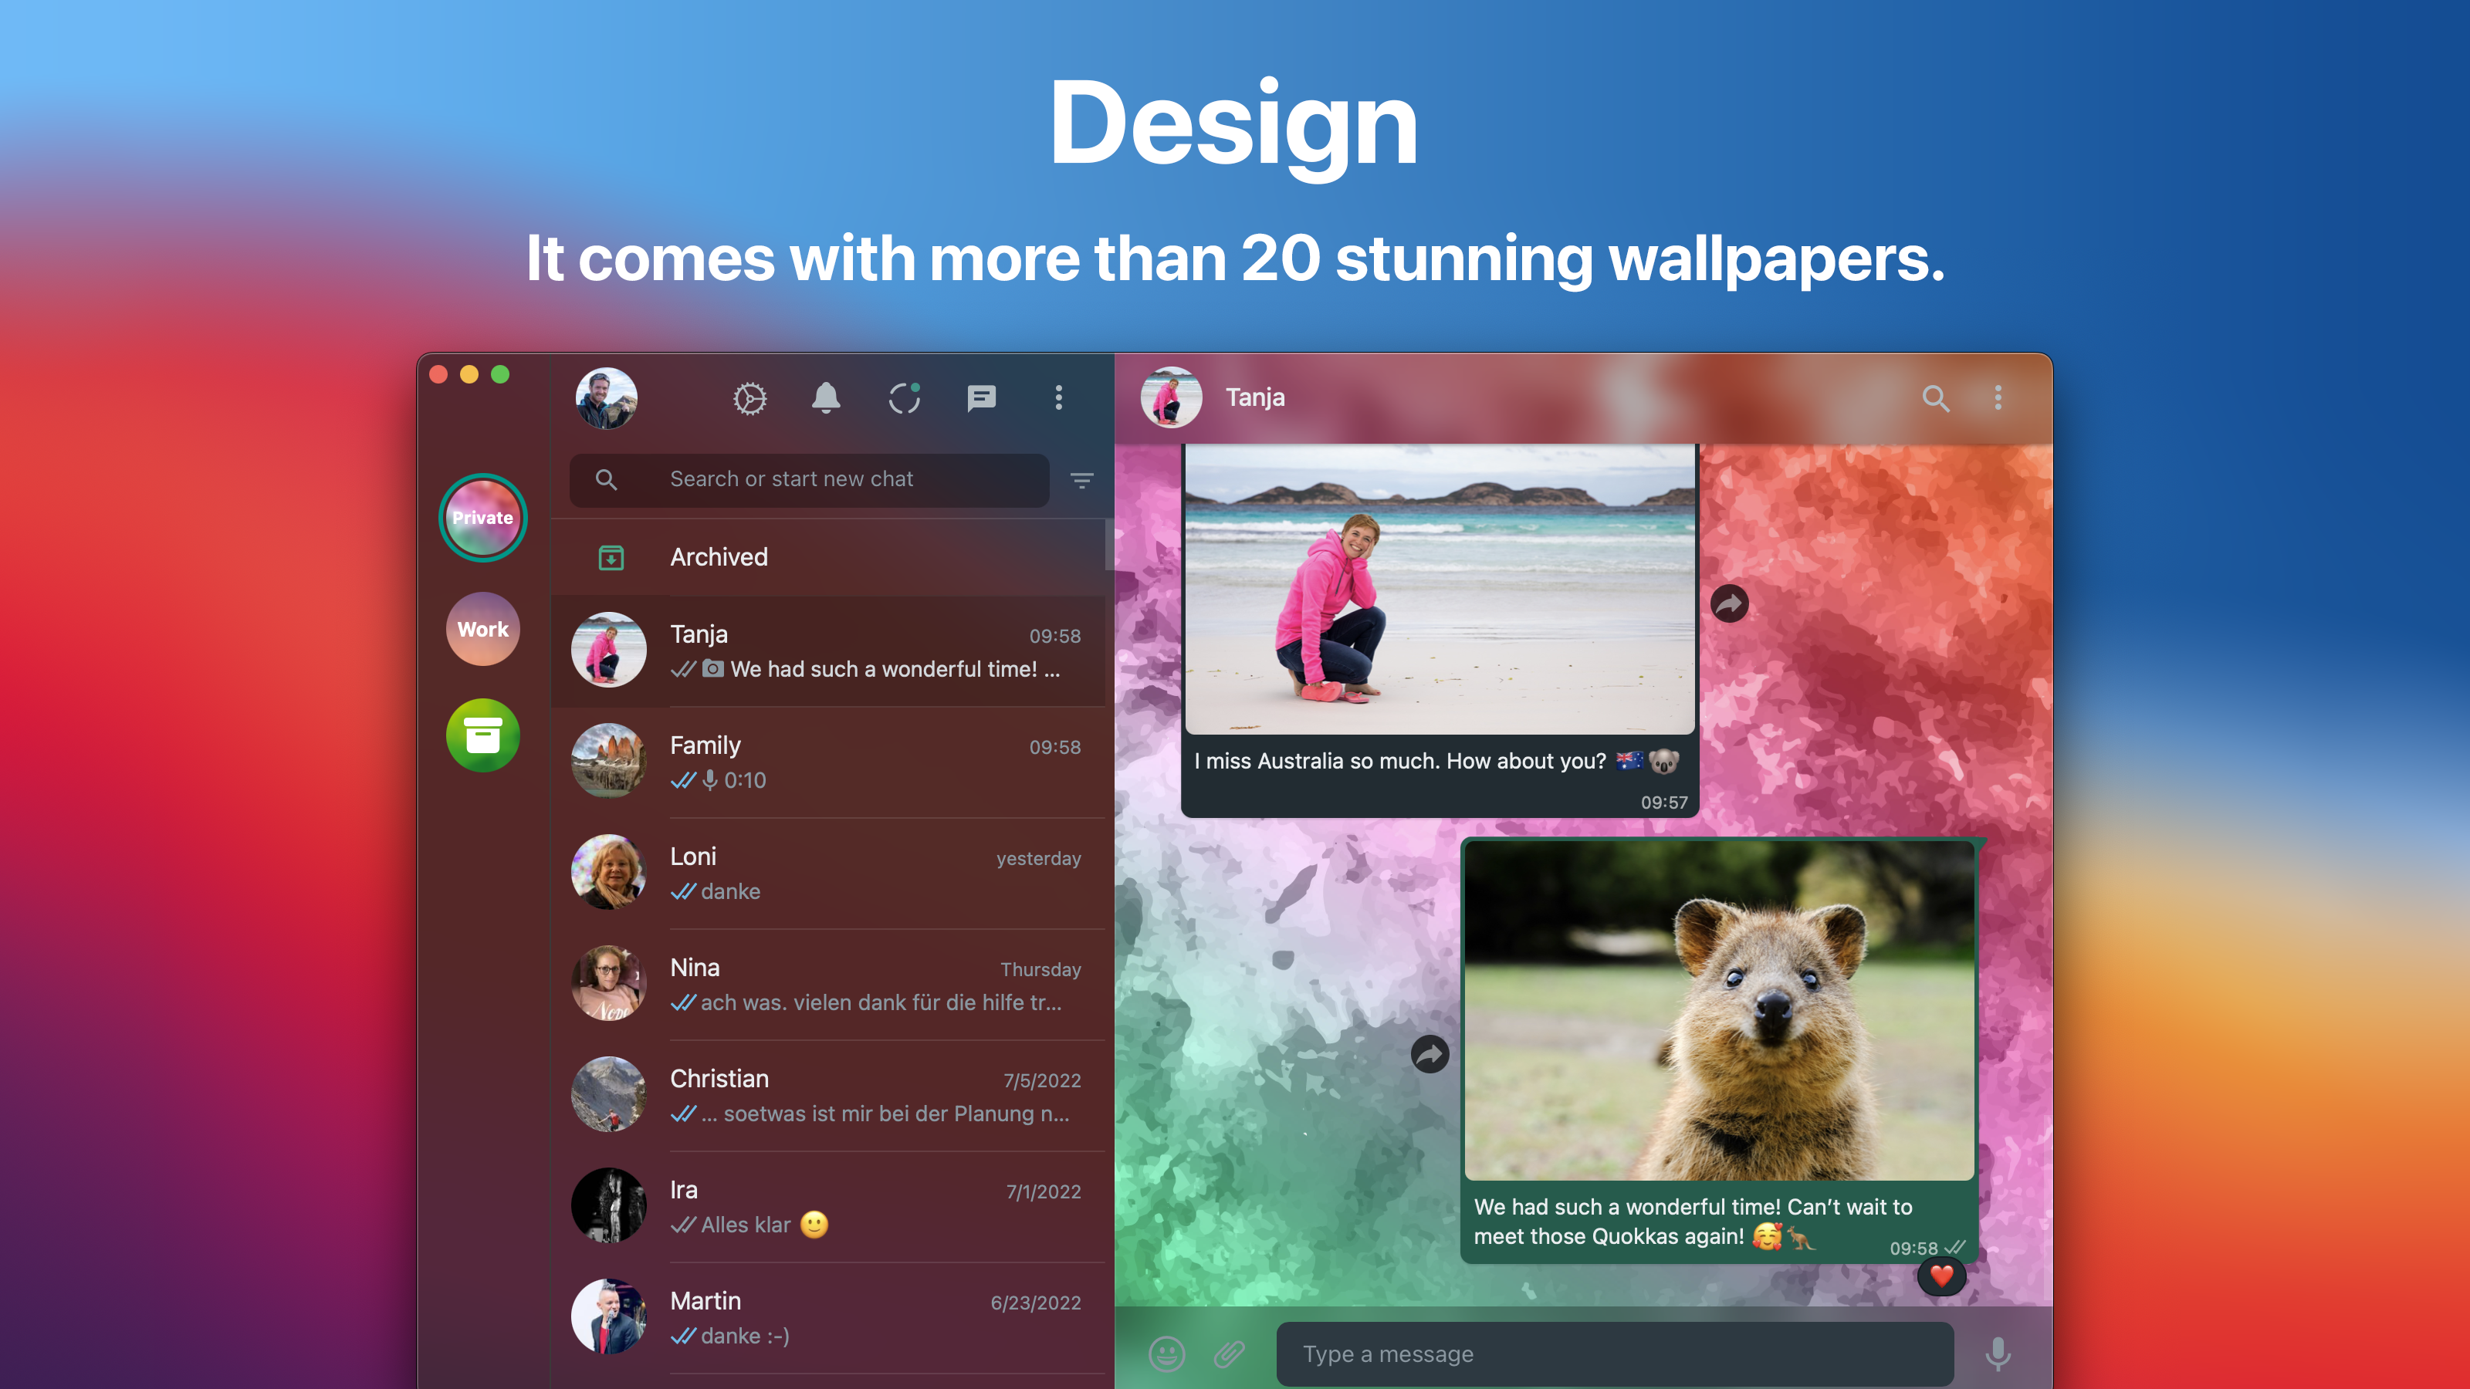Click the paperclip attach icon

(x=1230, y=1354)
